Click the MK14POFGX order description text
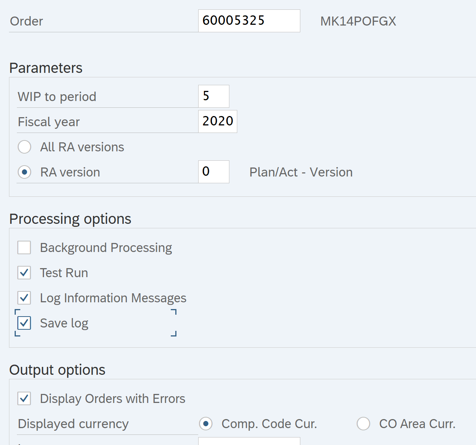 (358, 21)
